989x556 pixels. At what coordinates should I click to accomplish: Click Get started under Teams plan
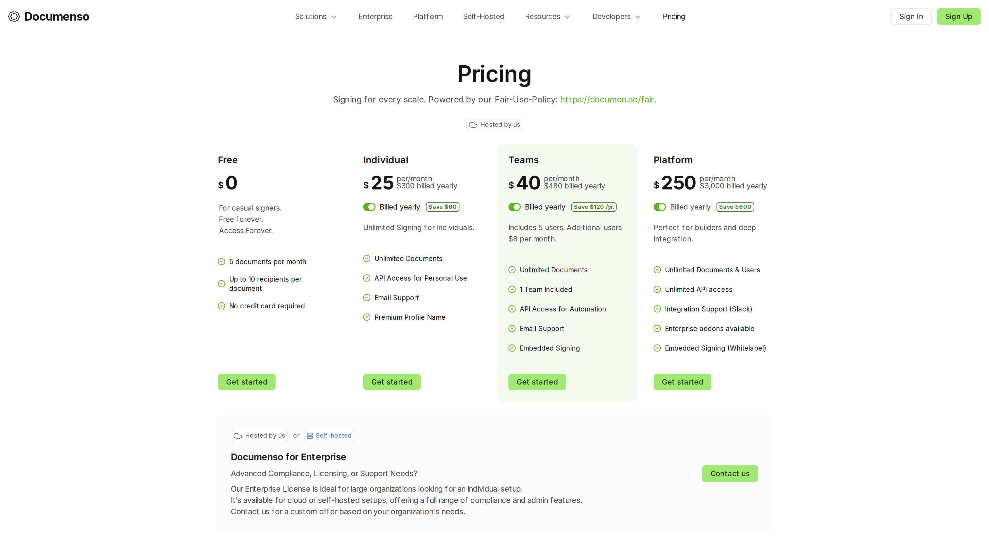[x=537, y=382]
